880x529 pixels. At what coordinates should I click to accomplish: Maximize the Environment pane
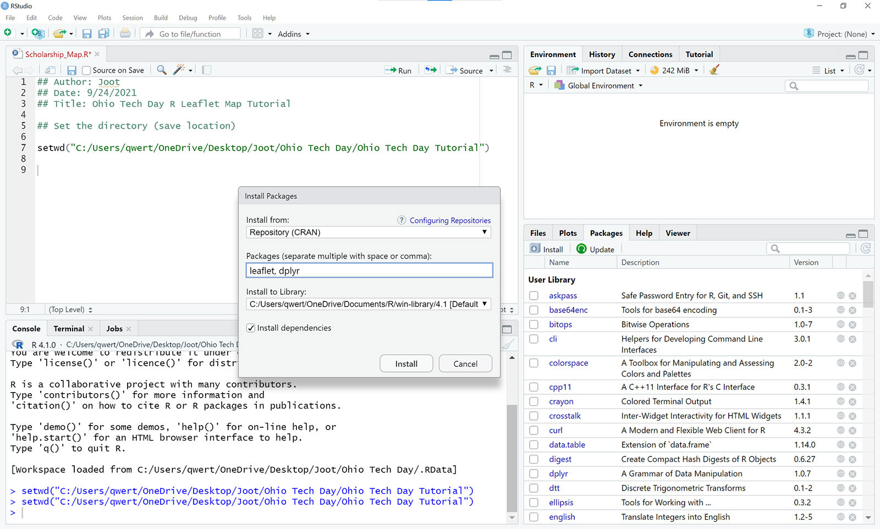(864, 55)
